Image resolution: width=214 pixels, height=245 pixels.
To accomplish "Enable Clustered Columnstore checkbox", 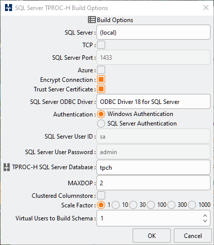I will pyautogui.click(x=101, y=195).
